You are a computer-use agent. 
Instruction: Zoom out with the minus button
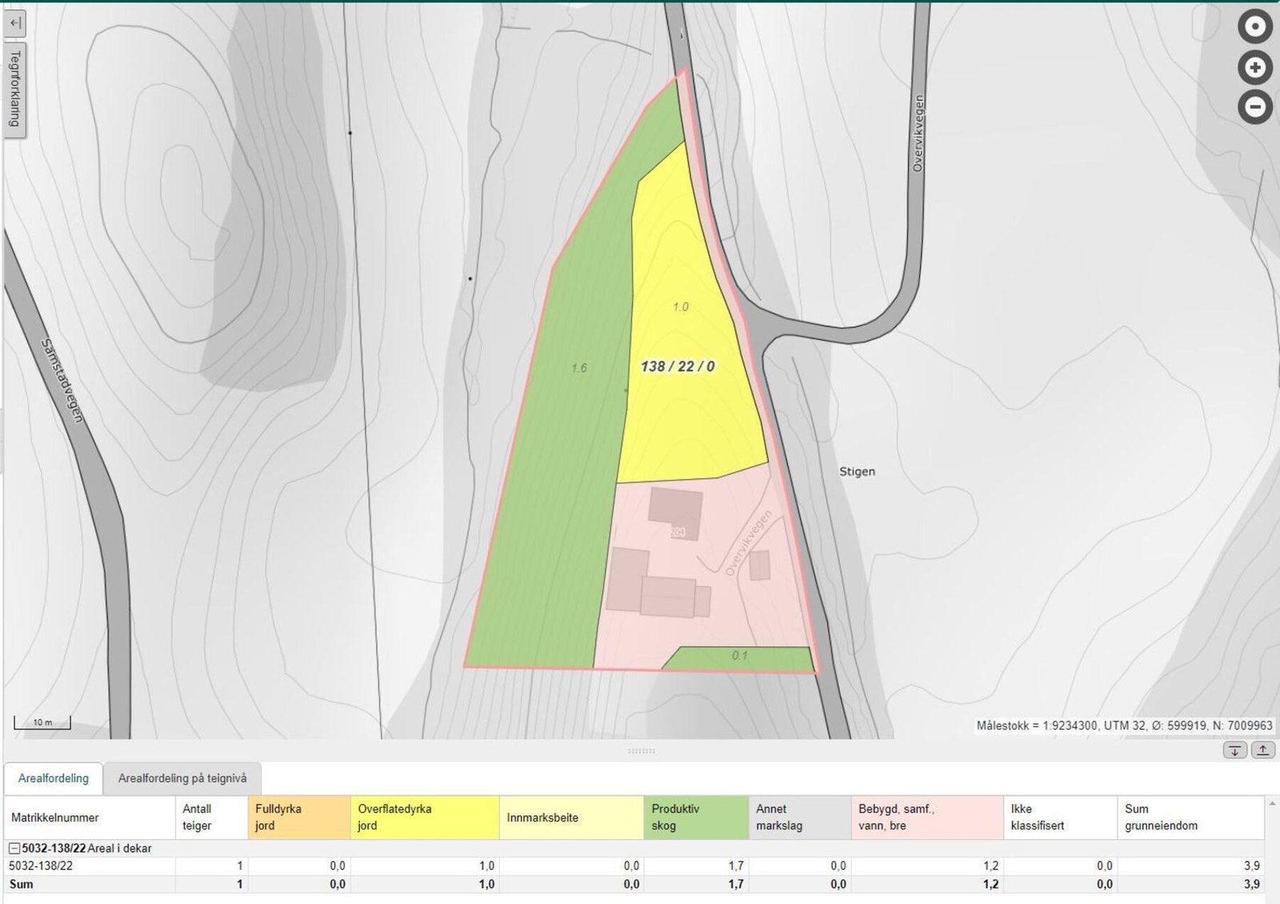1254,106
